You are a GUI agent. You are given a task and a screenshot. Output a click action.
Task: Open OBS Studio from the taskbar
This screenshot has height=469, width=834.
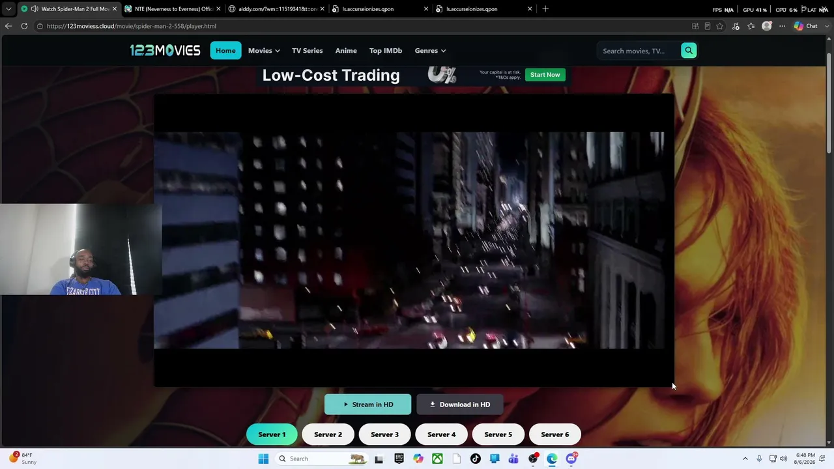533,459
